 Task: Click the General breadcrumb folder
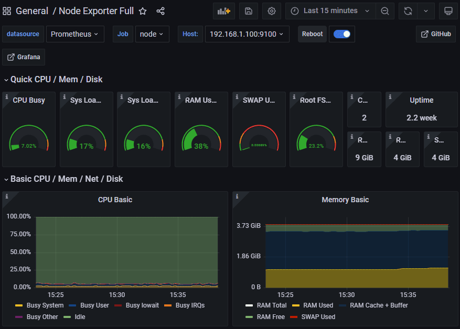coord(32,11)
